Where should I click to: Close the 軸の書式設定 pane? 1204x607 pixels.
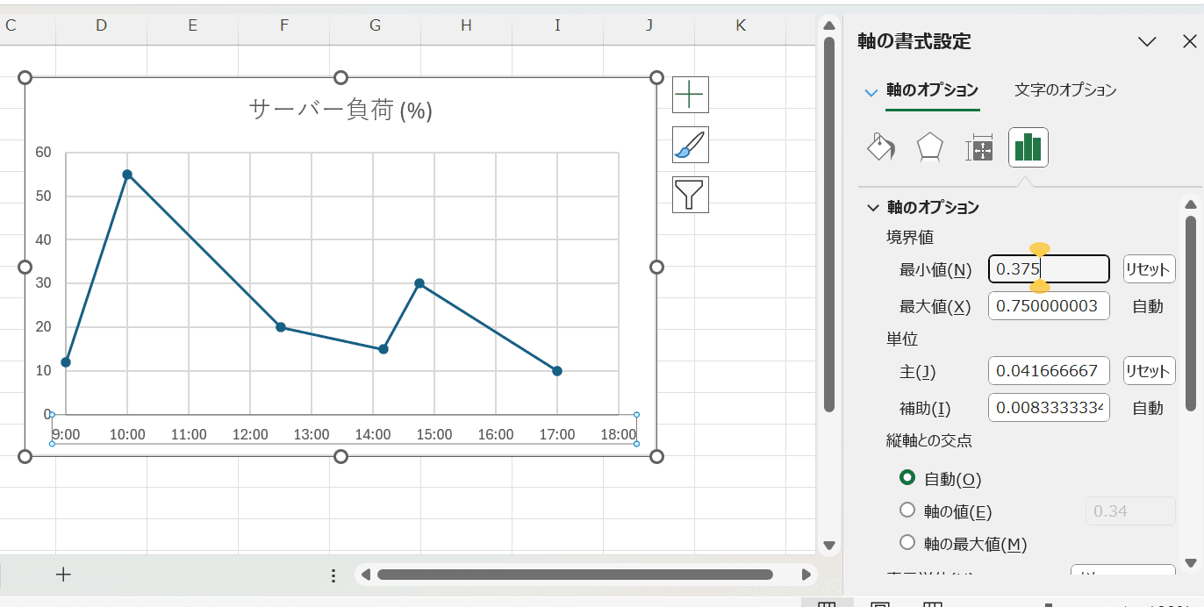point(1189,41)
